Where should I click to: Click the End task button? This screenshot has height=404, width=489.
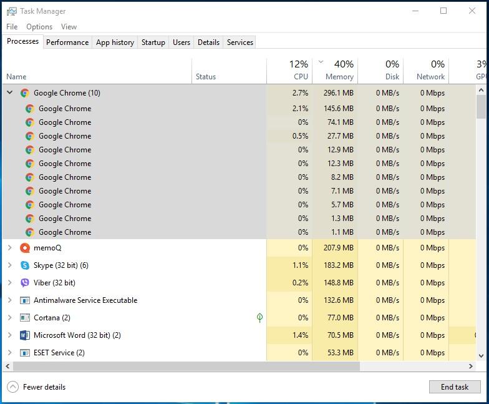455,387
